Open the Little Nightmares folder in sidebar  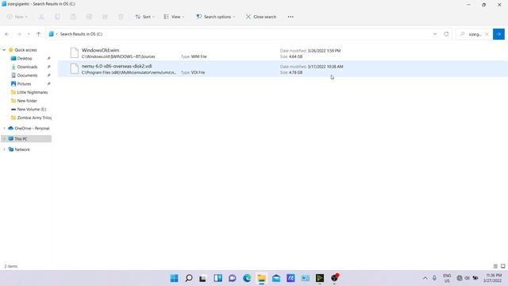(x=32, y=92)
